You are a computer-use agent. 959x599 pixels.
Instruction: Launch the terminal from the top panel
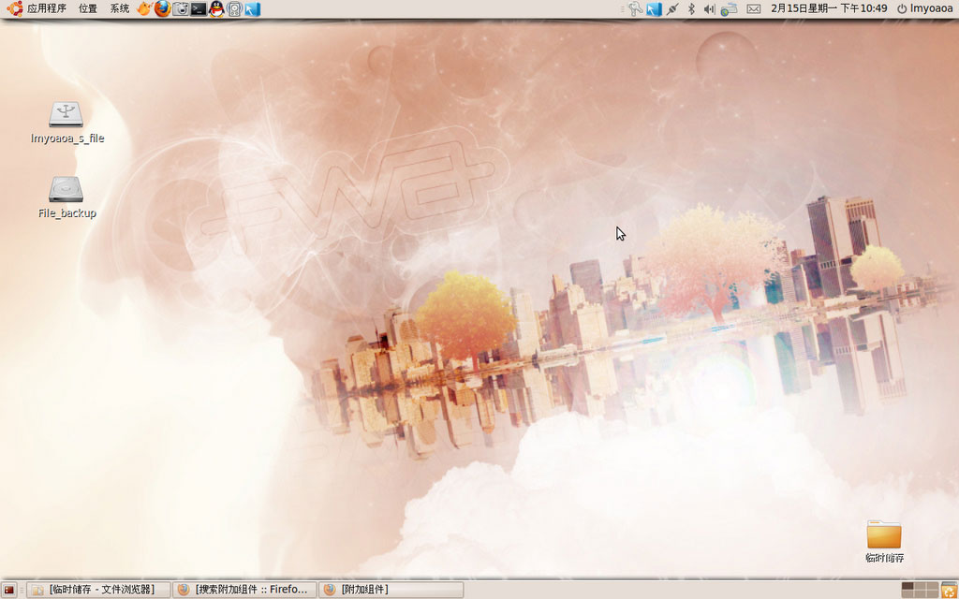(x=199, y=8)
